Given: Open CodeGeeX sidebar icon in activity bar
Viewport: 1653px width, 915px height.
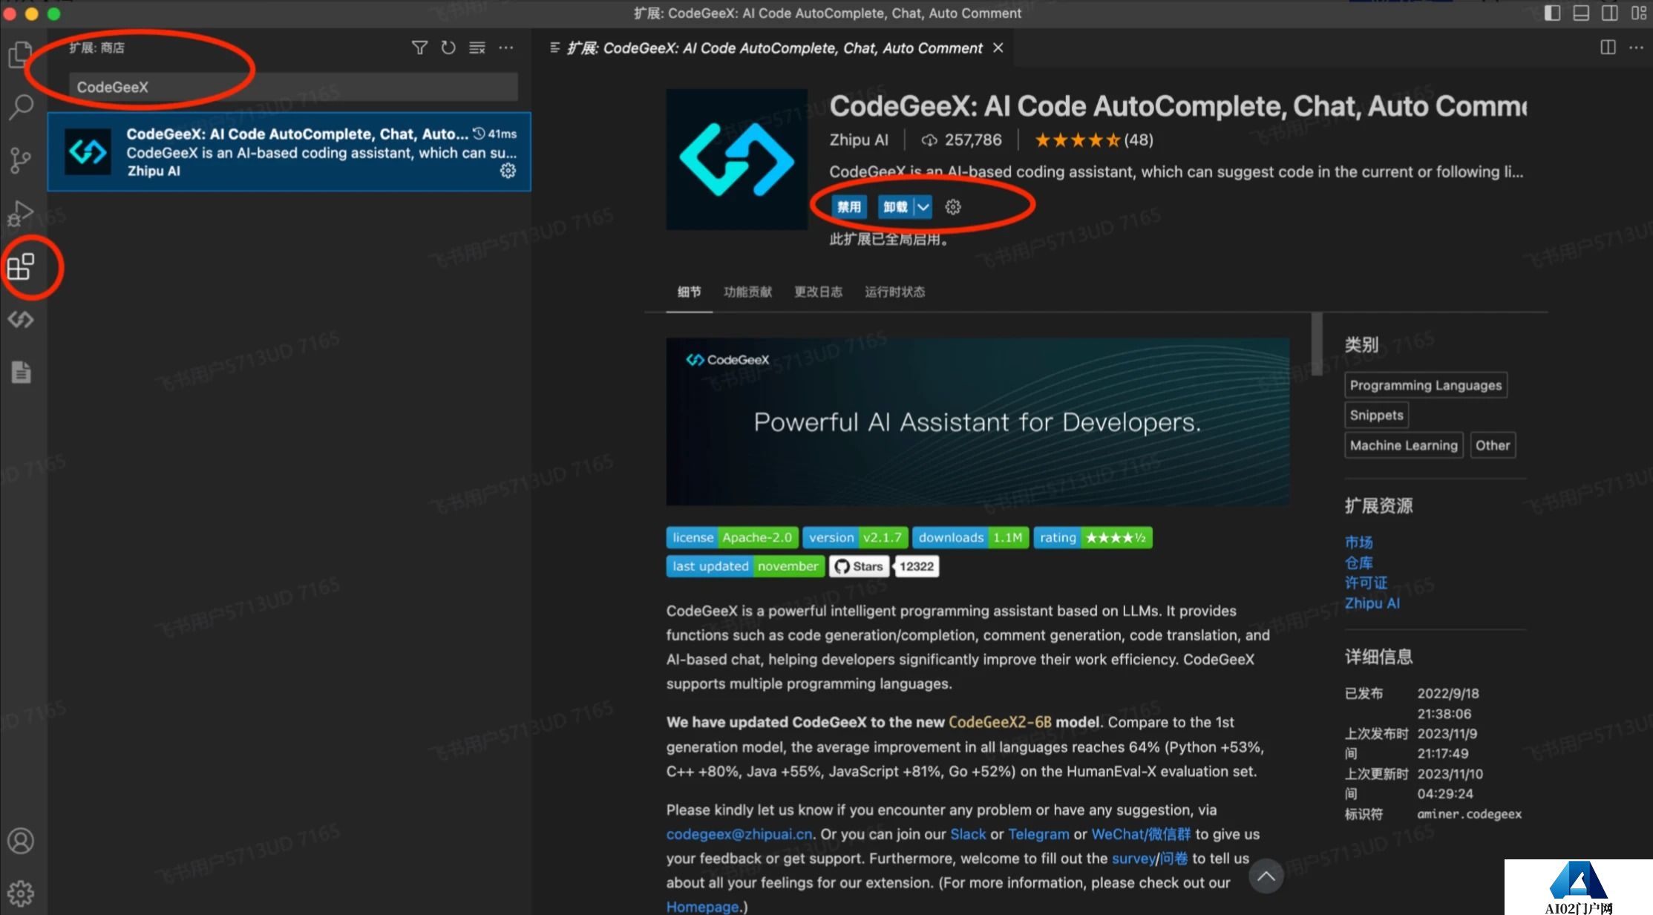Looking at the screenshot, I should (21, 320).
